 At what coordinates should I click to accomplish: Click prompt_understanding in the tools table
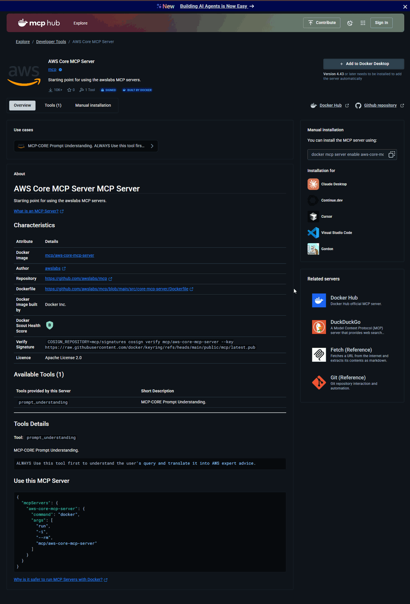point(43,402)
